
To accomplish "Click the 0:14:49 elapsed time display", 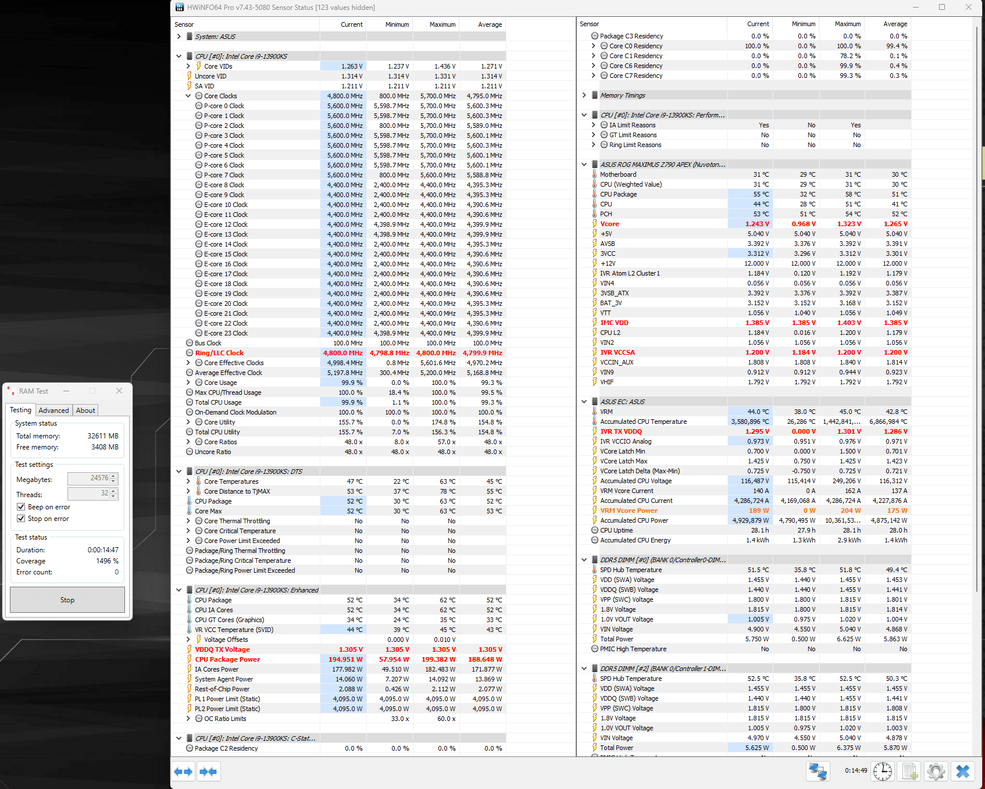I will [856, 770].
